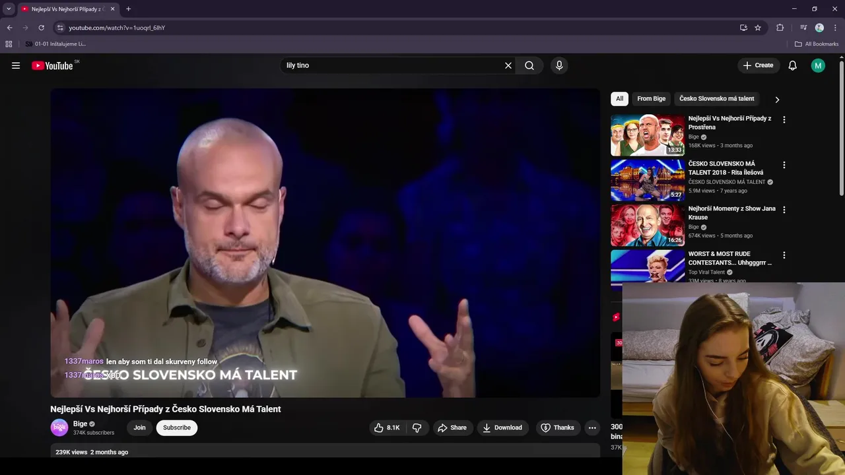Viewport: 845px width, 475px height.
Task: Open All Bookmarks folder
Action: point(817,44)
